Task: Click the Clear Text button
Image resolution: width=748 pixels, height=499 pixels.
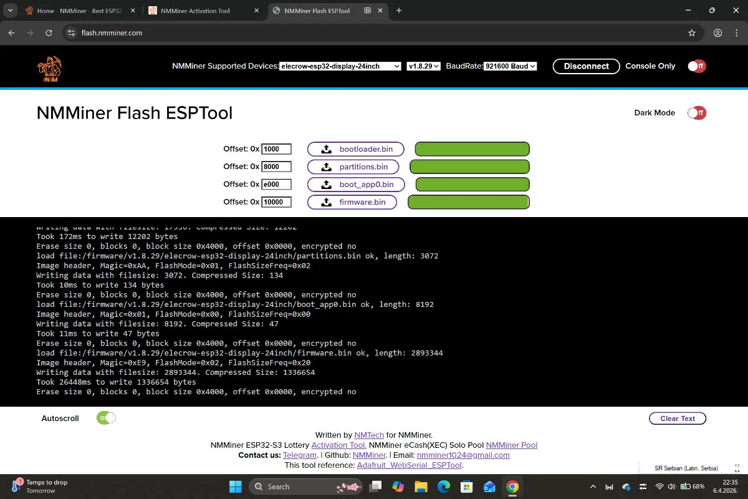Action: [x=677, y=419]
